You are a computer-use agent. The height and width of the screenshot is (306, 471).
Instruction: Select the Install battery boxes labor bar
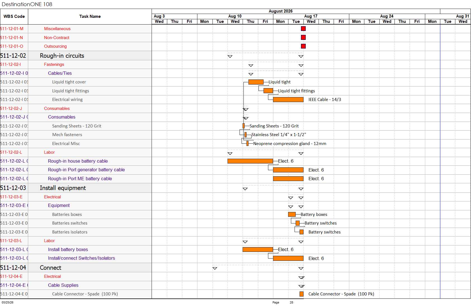coord(258,249)
